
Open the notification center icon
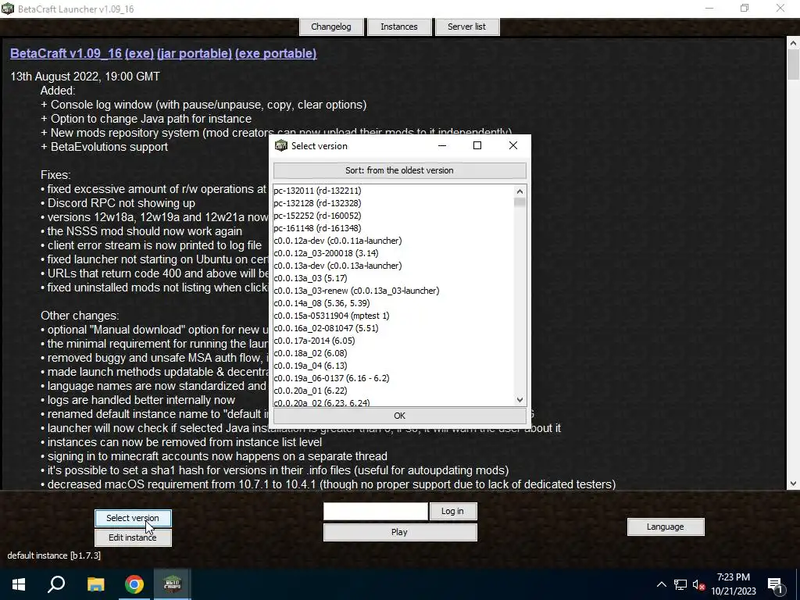776,584
